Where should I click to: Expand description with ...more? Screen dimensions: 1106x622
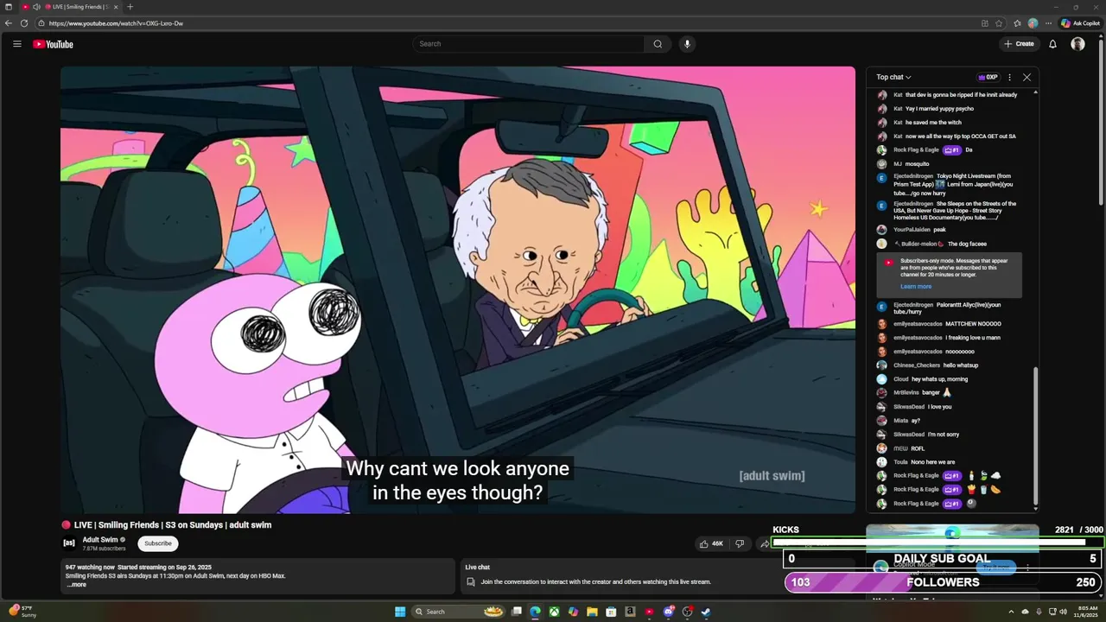point(77,585)
